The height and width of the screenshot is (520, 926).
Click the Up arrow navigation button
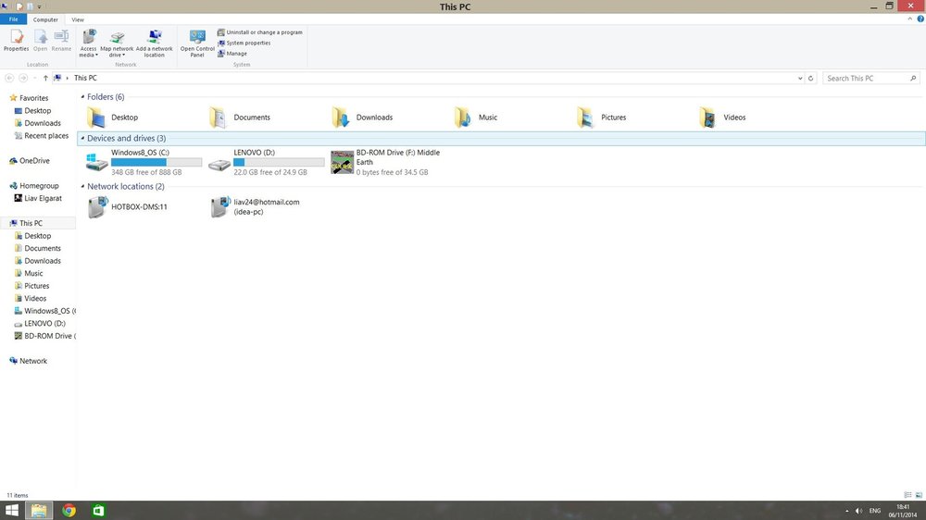tap(45, 78)
